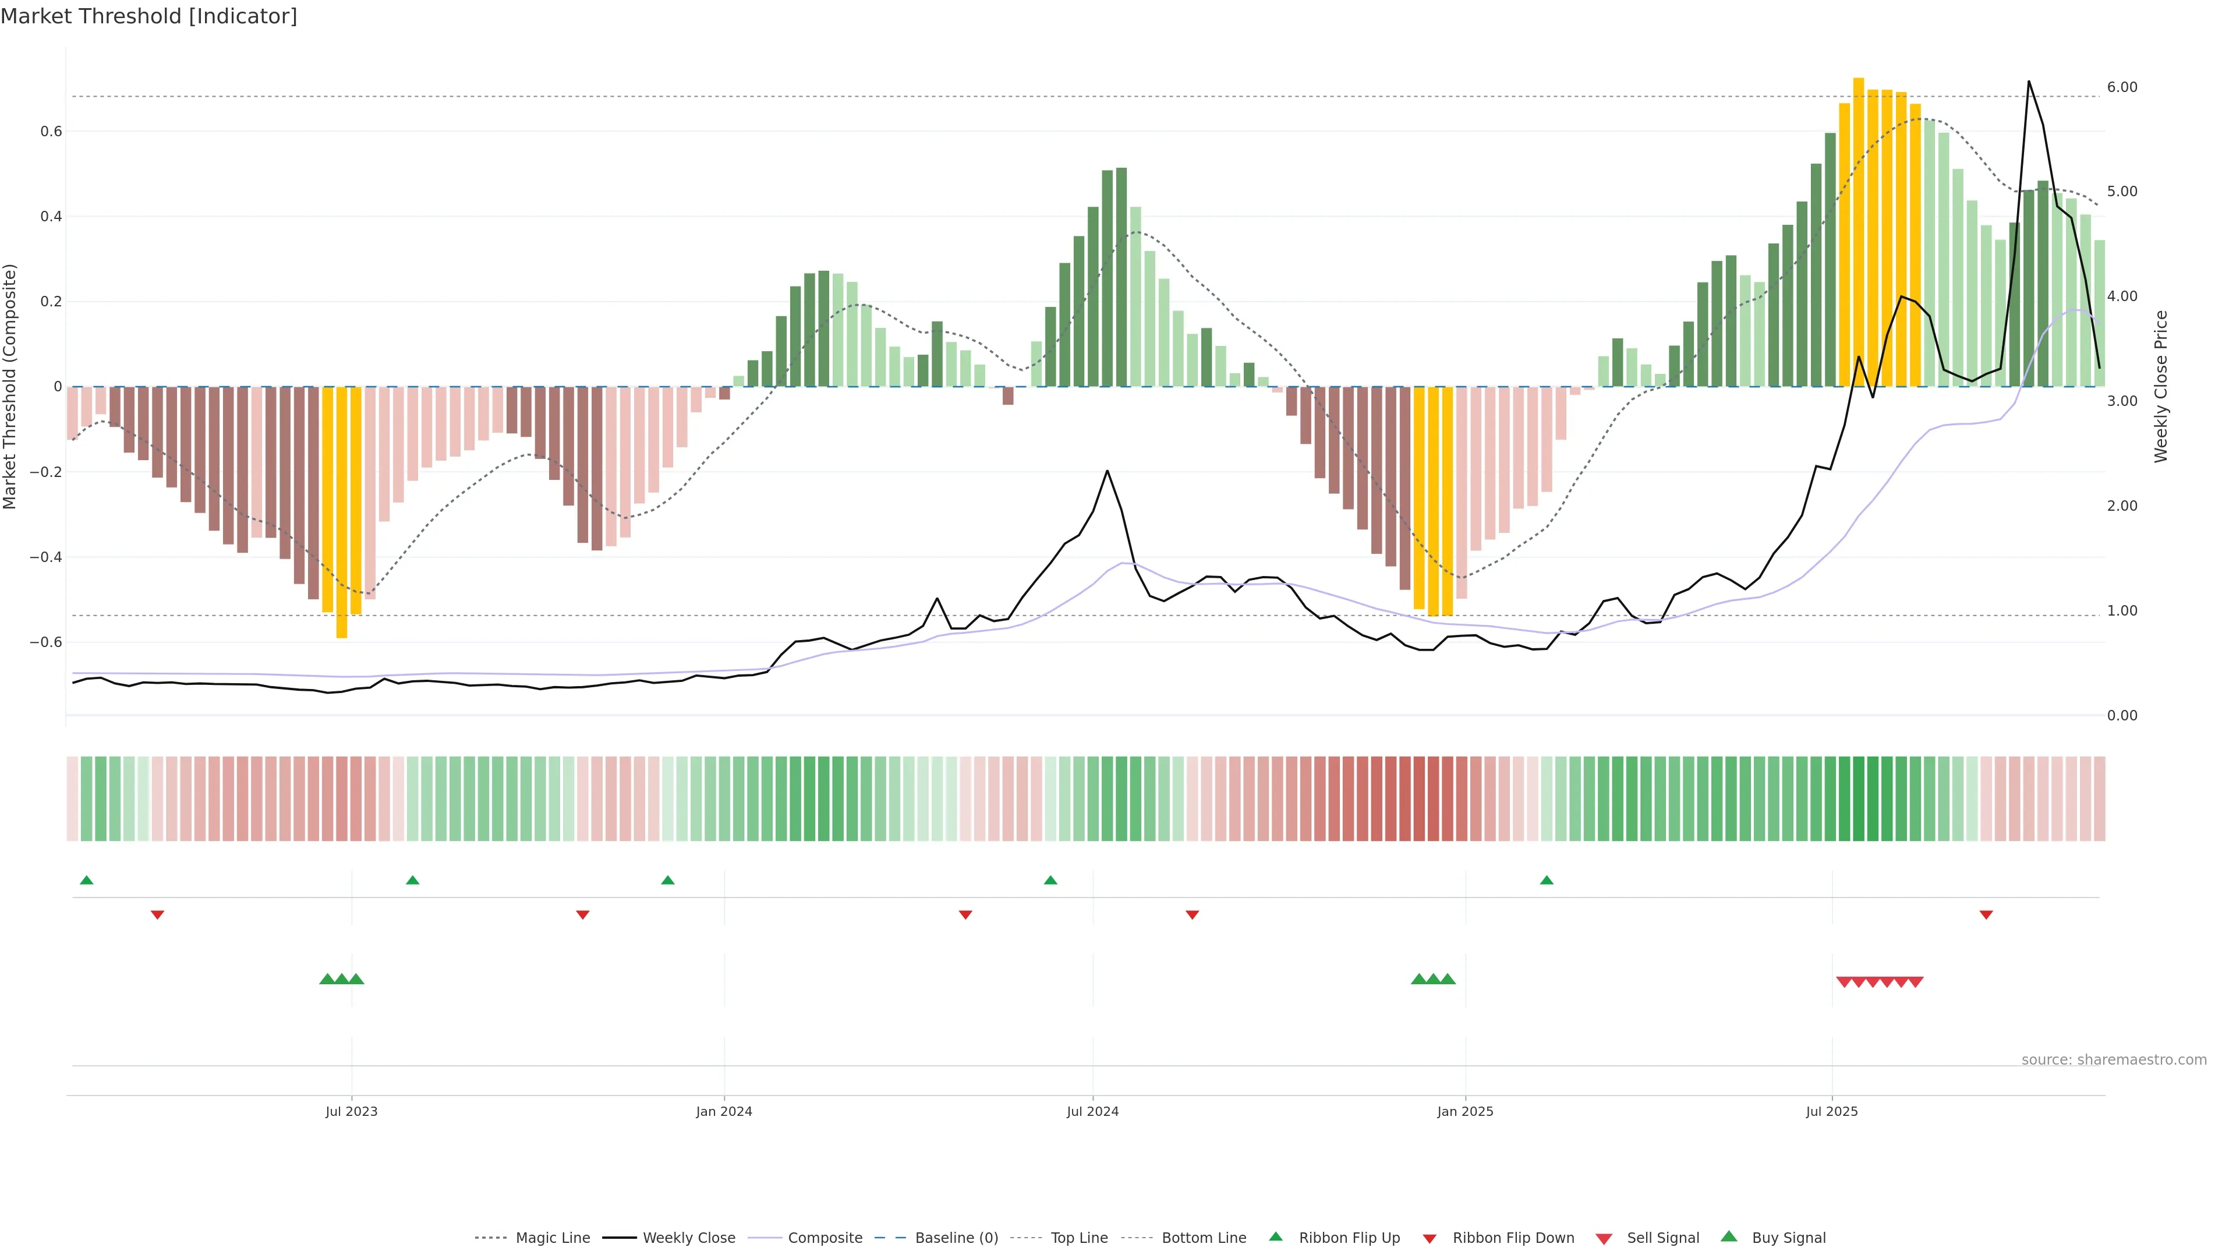Click the Market Threshold [Indicator] title

point(148,16)
